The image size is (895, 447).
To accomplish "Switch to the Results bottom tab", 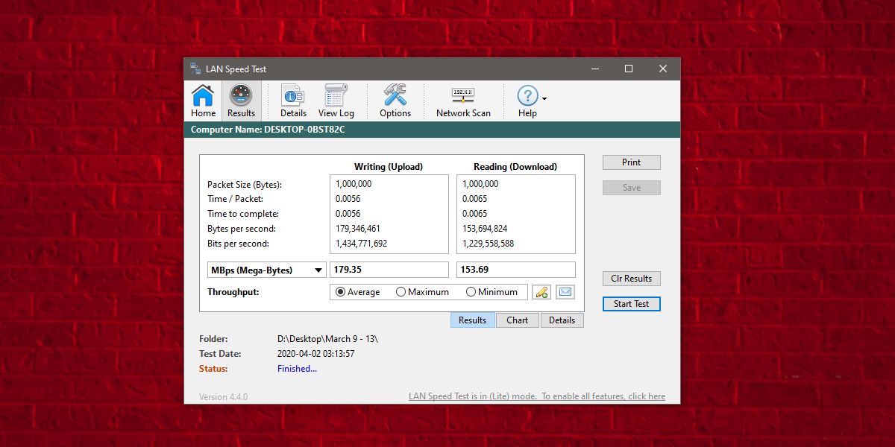I will (x=473, y=320).
